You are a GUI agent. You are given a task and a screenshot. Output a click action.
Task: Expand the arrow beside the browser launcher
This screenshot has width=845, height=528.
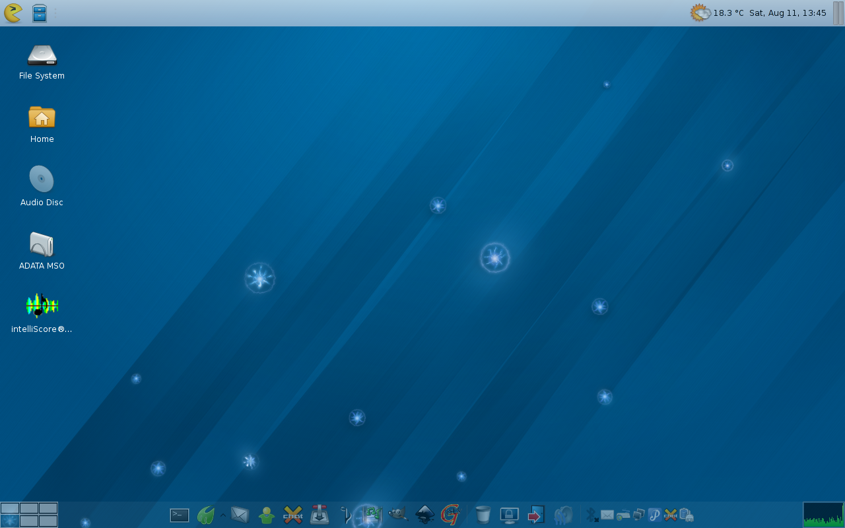pos(222,515)
